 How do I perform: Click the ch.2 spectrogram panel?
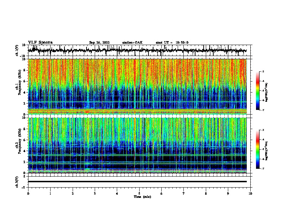click(x=137, y=145)
